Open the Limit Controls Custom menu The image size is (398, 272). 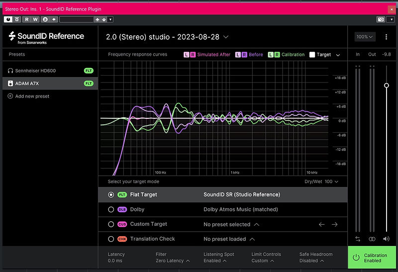coord(266,257)
